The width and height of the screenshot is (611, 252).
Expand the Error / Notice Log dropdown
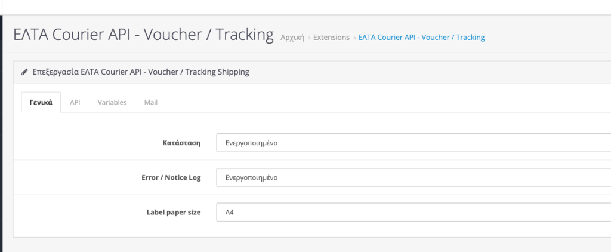click(413, 177)
